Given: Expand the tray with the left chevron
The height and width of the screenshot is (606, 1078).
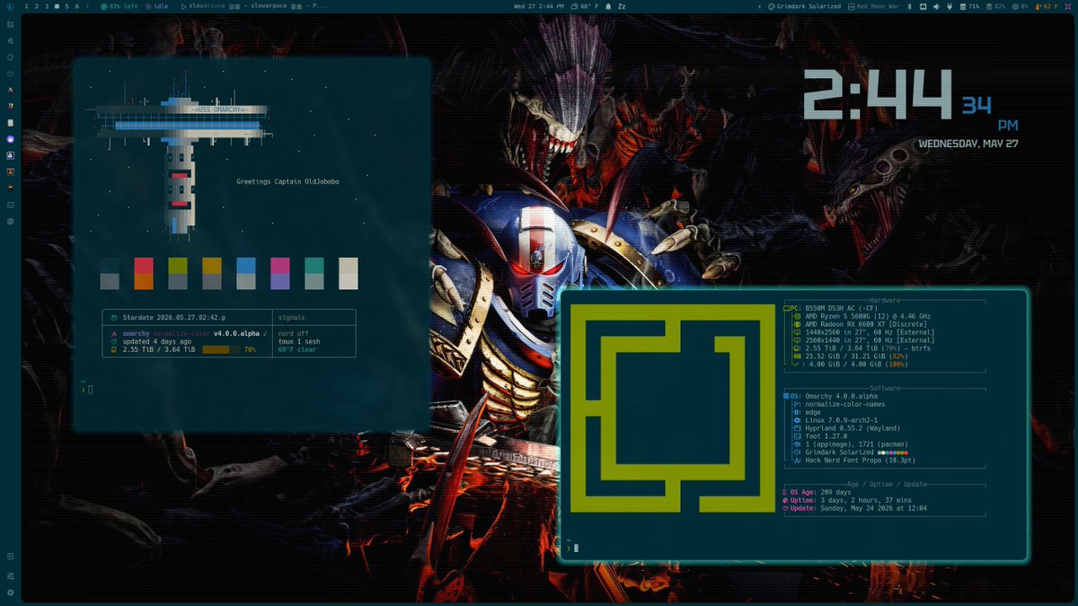Looking at the screenshot, I should [x=759, y=6].
